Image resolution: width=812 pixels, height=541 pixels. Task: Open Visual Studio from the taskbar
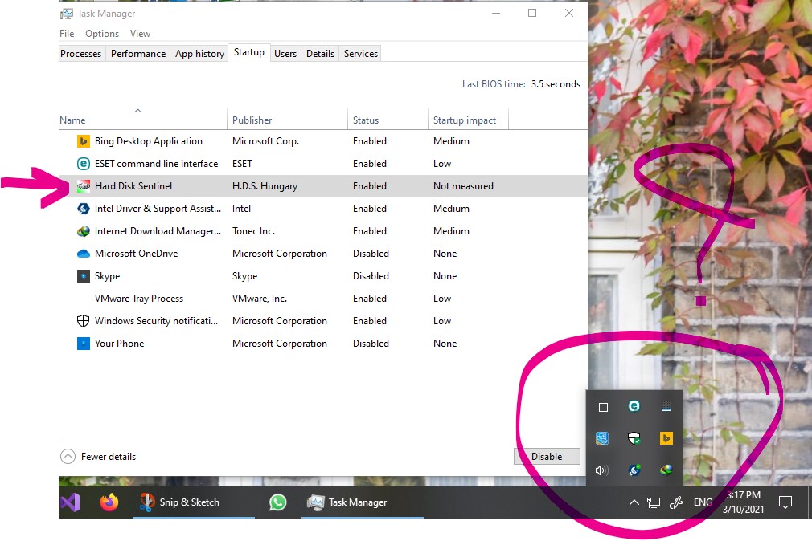71,502
